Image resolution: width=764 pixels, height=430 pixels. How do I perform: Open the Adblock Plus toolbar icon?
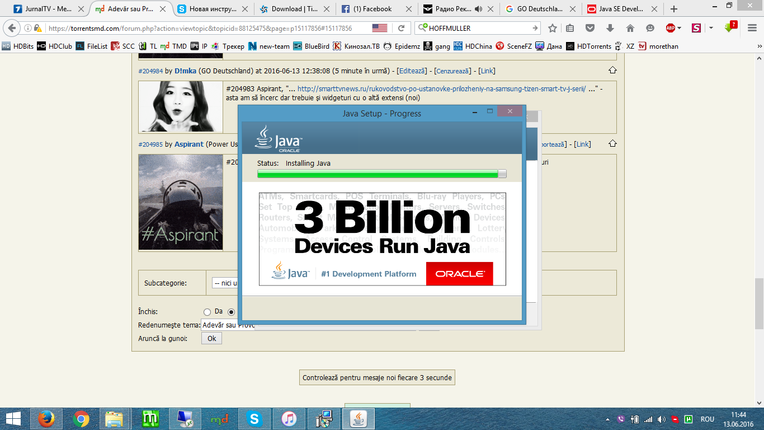coord(670,29)
